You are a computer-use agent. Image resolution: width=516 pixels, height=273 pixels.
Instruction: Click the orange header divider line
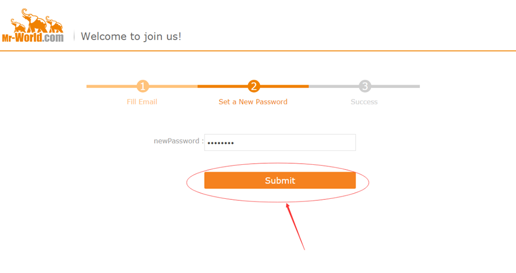[258, 51]
